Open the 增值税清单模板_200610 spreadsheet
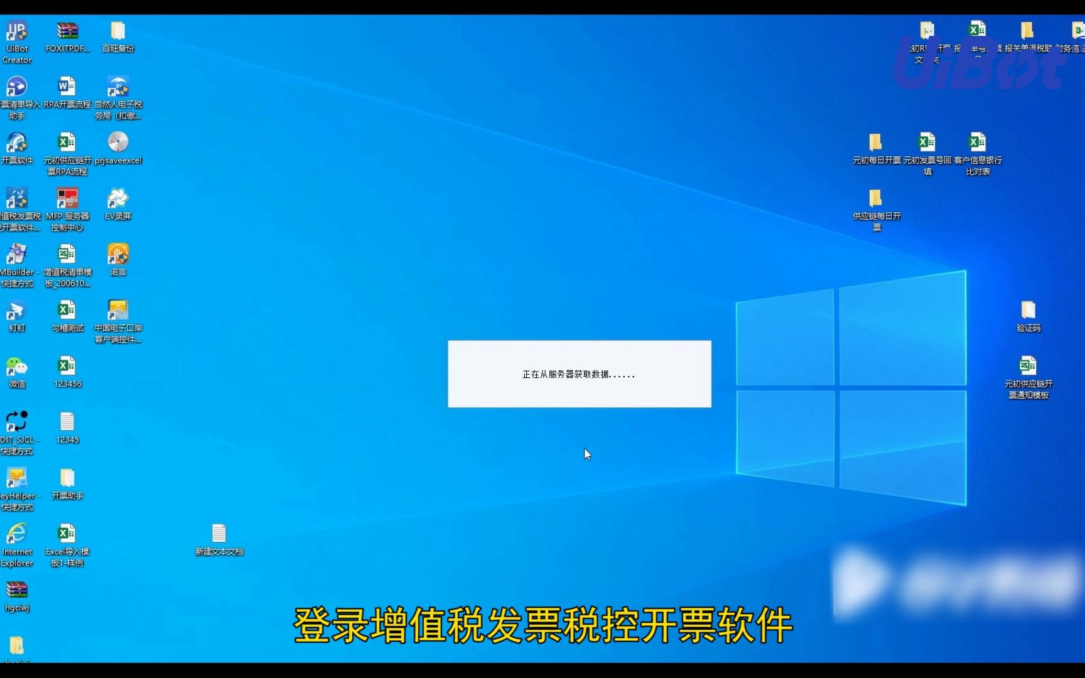The height and width of the screenshot is (678, 1085). (67, 252)
